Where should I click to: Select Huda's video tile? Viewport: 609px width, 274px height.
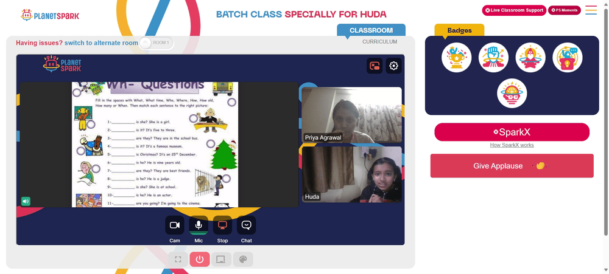click(x=352, y=174)
